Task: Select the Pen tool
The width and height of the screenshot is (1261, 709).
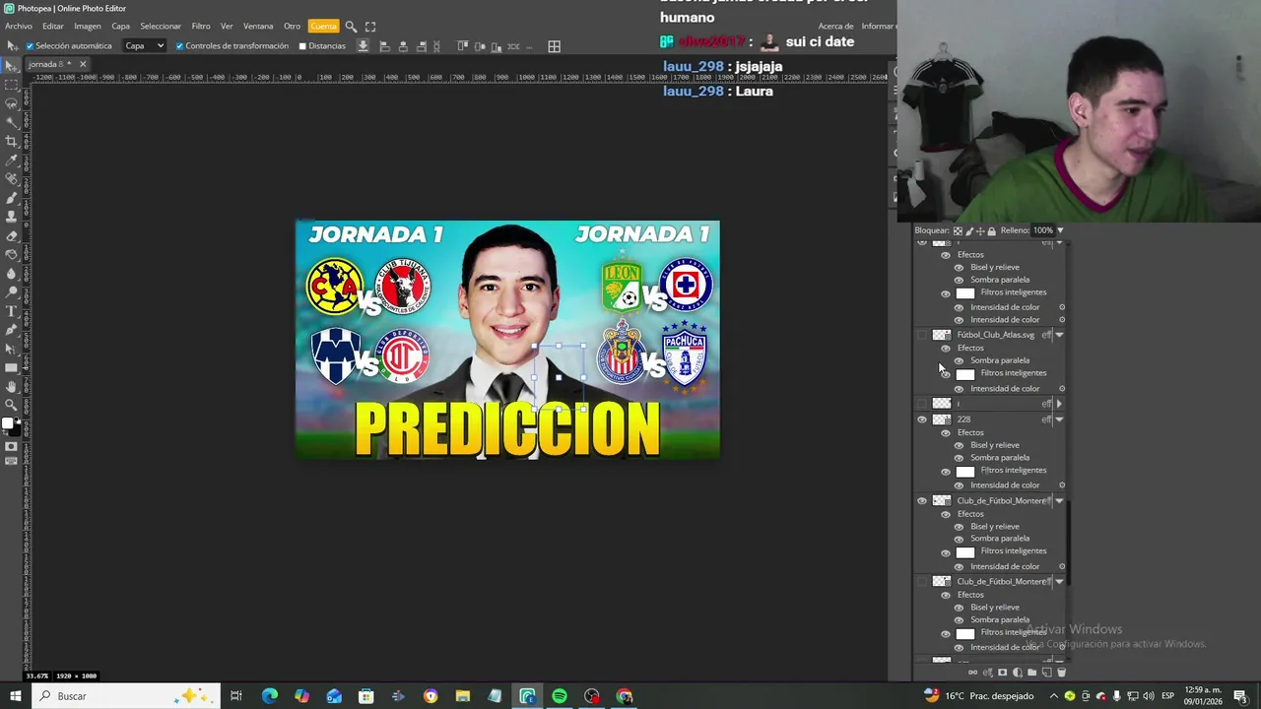Action: tap(12, 330)
